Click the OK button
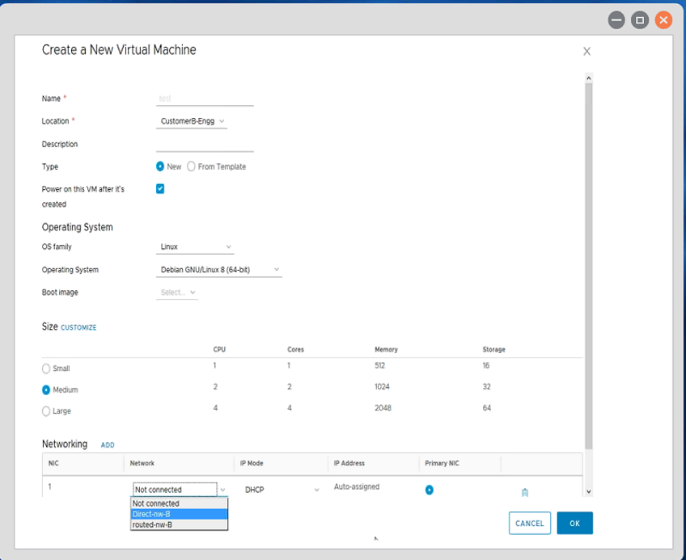686x560 pixels. pos(574,524)
